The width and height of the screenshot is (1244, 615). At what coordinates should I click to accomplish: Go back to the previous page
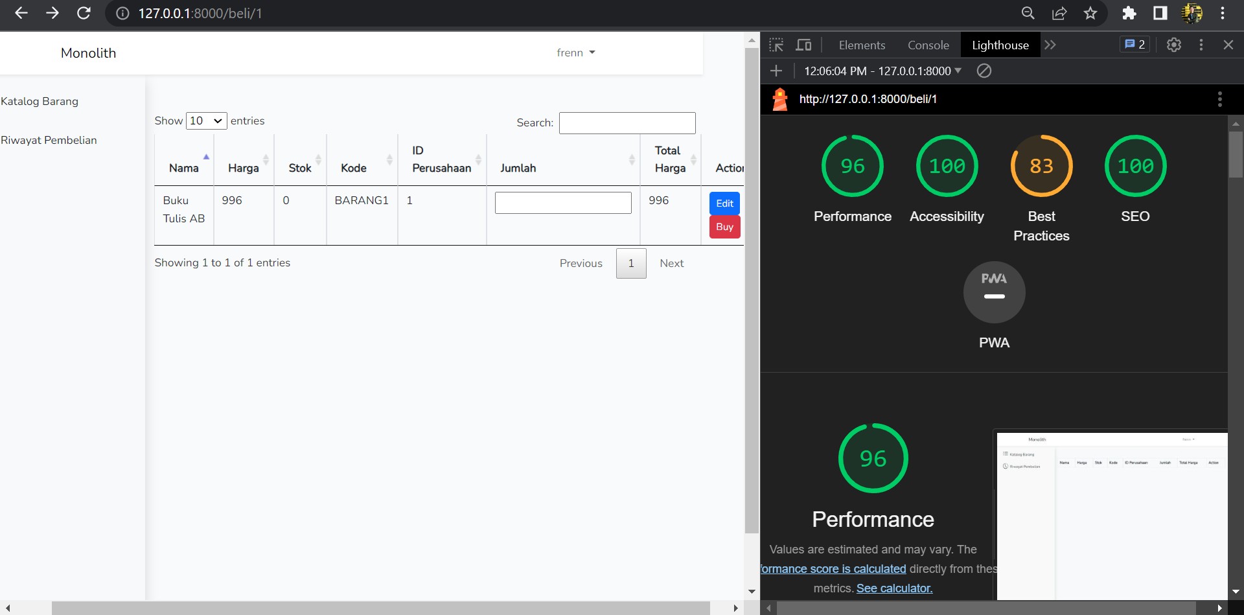[21, 13]
